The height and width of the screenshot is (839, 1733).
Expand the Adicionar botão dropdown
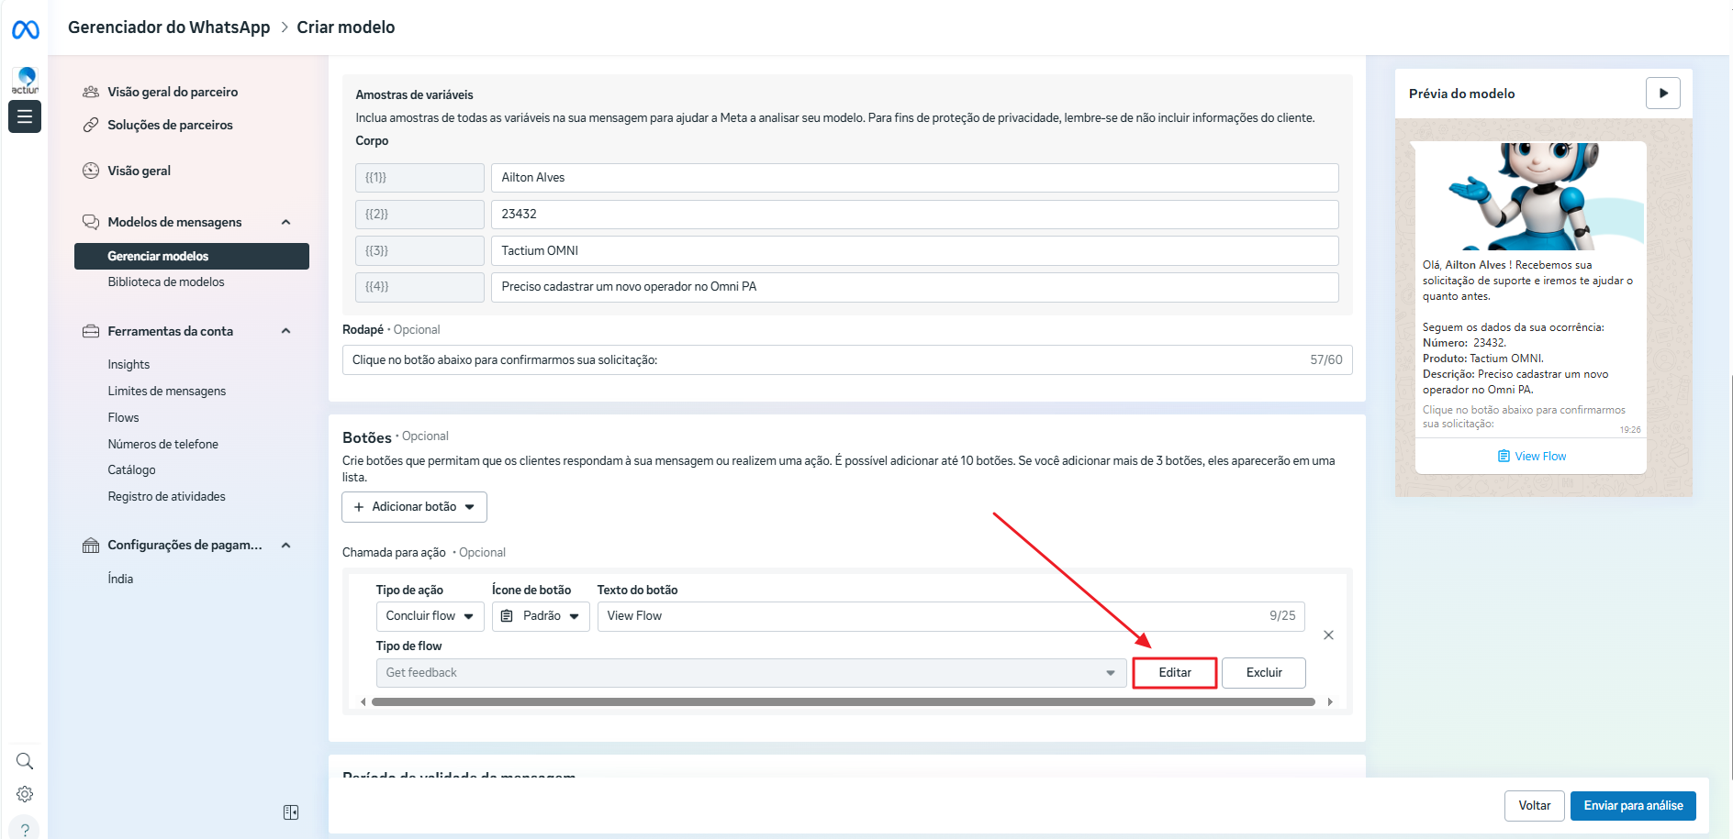(x=414, y=507)
